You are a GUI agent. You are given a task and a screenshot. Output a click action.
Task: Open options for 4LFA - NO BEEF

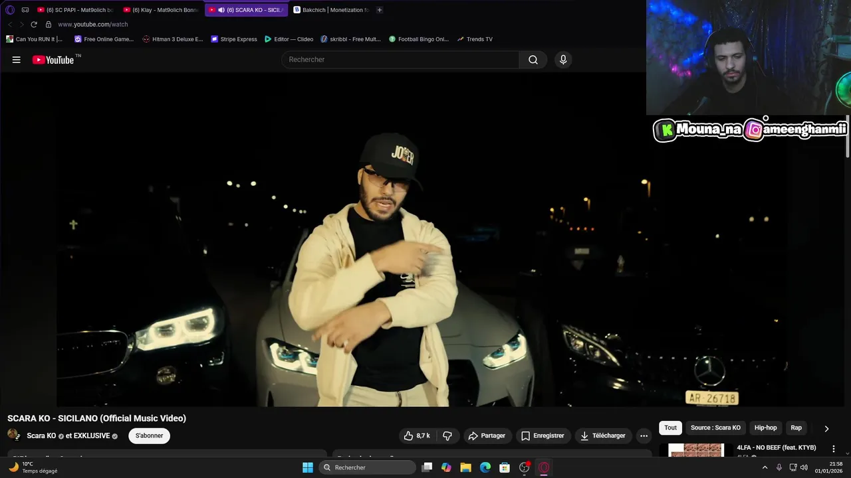[834, 449]
